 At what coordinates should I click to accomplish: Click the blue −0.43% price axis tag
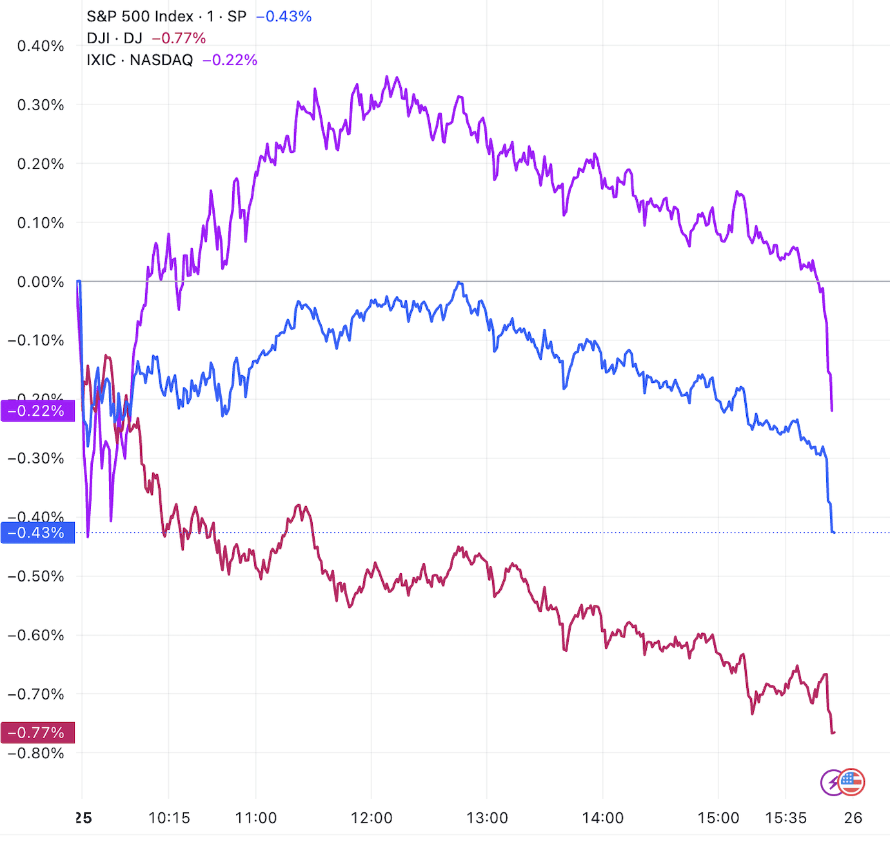point(37,533)
